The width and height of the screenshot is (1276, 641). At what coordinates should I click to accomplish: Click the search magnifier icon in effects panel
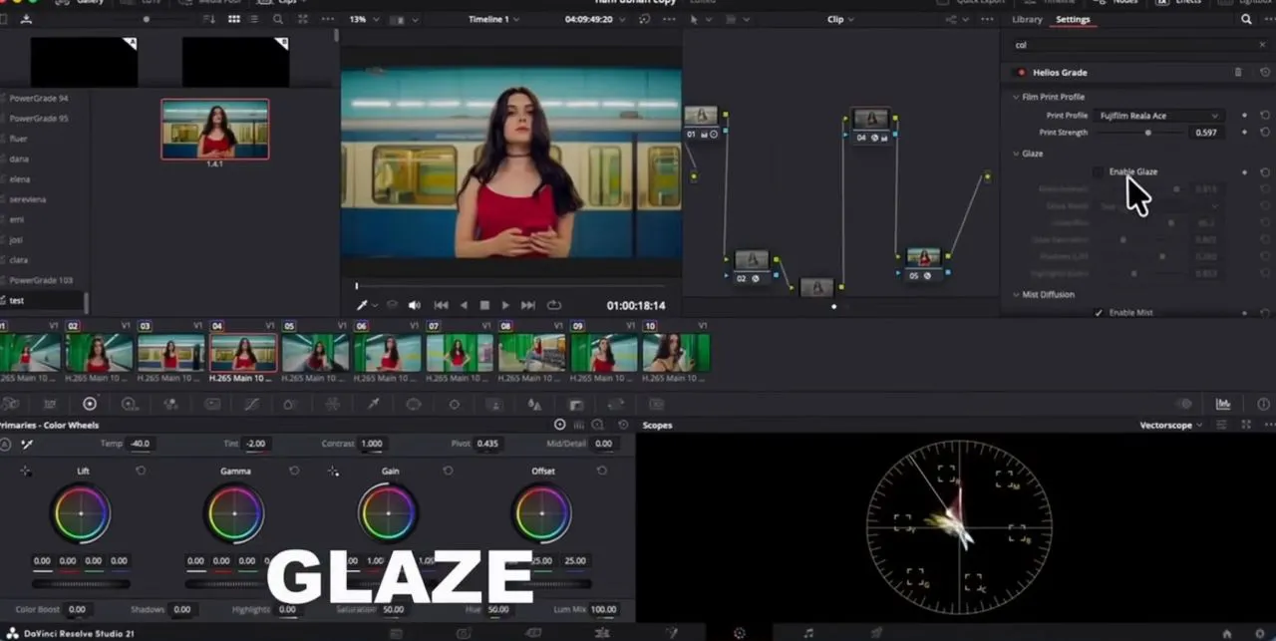pos(1246,19)
